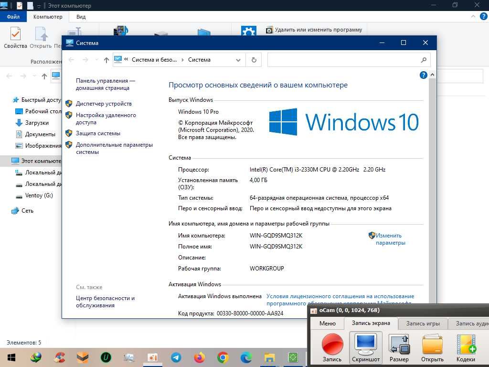Image resolution: width=489 pixels, height=367 pixels.
Task: Expand the « breadcrumb chevron in the address bar
Action: 126,59
